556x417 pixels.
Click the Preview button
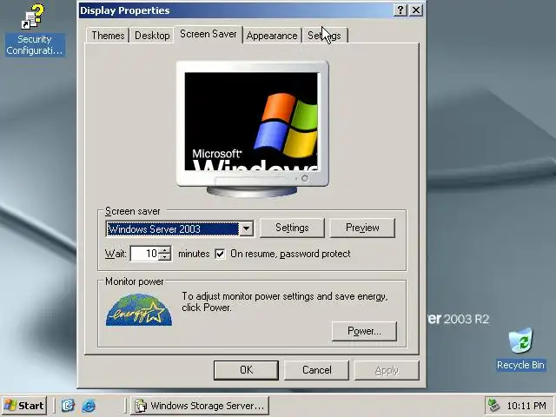tap(362, 228)
